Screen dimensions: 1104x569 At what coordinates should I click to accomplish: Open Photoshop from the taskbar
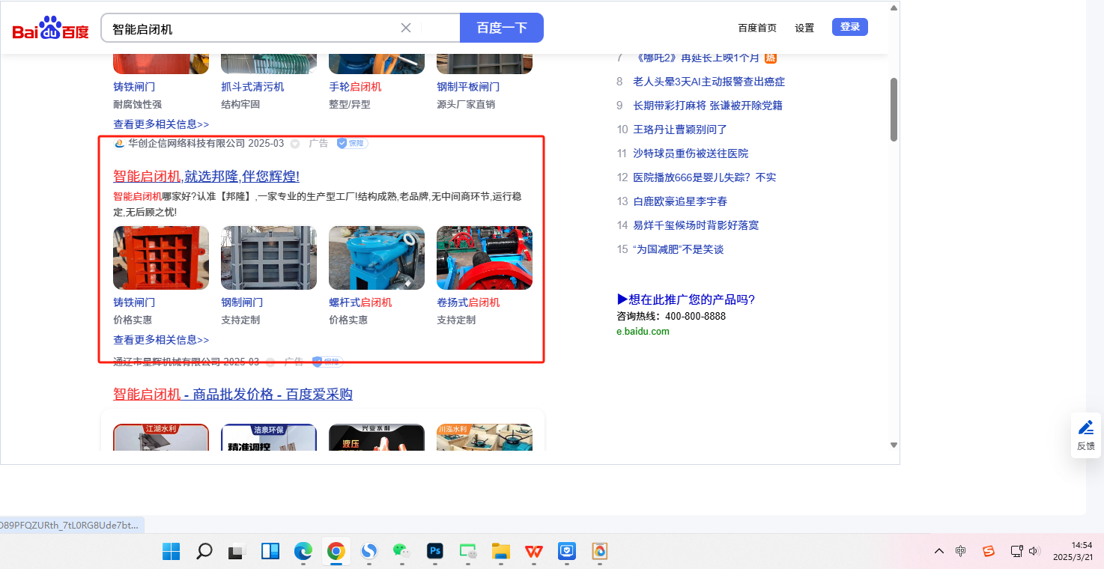435,552
